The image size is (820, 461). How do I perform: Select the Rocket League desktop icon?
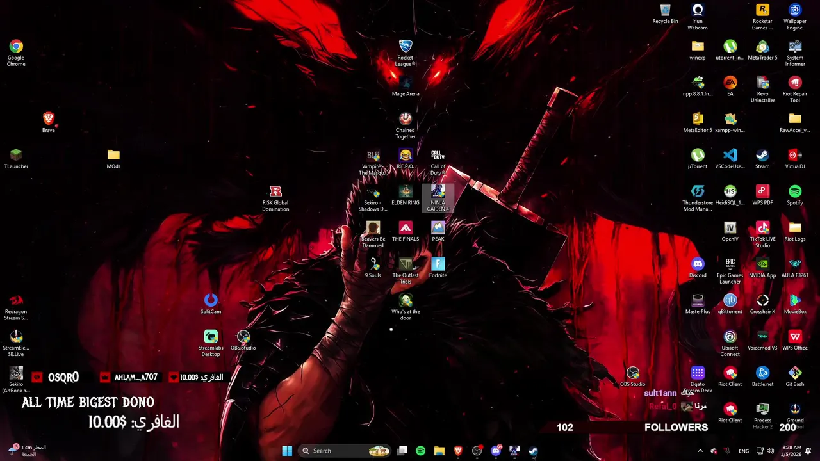(x=406, y=53)
